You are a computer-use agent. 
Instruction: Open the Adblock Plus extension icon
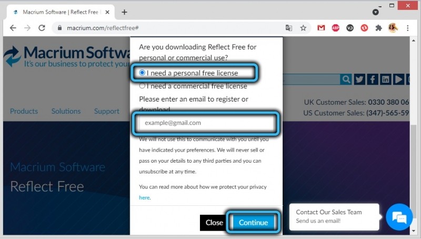tap(336, 28)
